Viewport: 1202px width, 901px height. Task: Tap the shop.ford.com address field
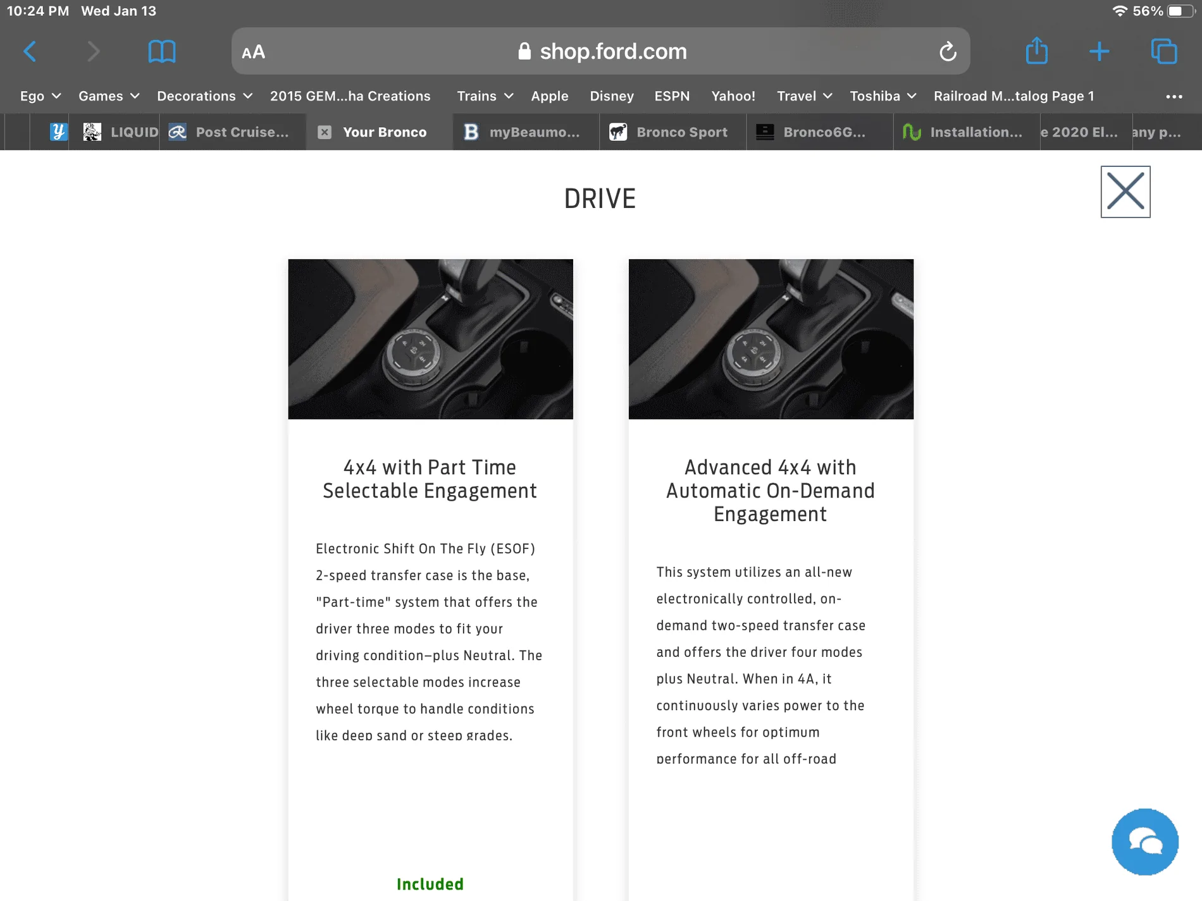601,51
